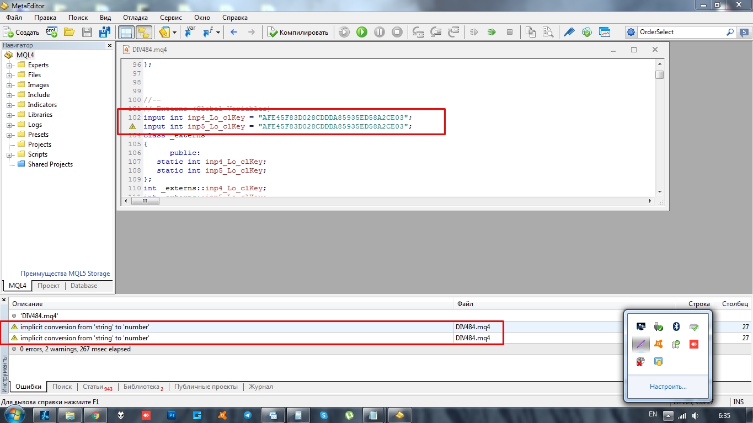Switch to the Библиотека toolbox tab
The height and width of the screenshot is (423, 753).
point(143,387)
